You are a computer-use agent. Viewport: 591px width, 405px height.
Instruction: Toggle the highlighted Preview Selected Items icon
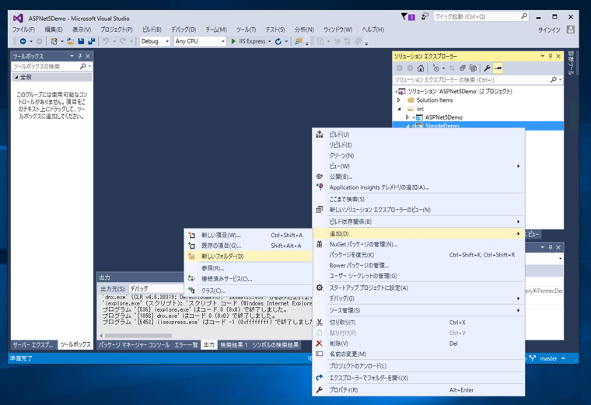coord(498,68)
